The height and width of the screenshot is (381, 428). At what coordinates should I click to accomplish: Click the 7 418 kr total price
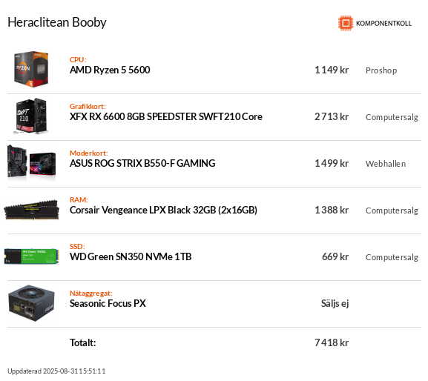pyautogui.click(x=332, y=342)
